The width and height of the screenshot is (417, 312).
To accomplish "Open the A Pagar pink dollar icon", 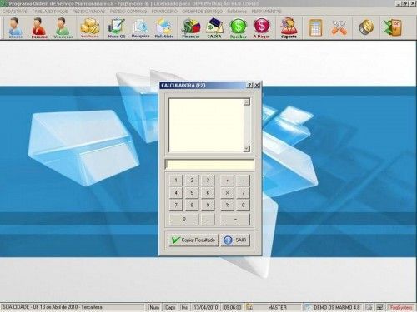I will pyautogui.click(x=261, y=27).
